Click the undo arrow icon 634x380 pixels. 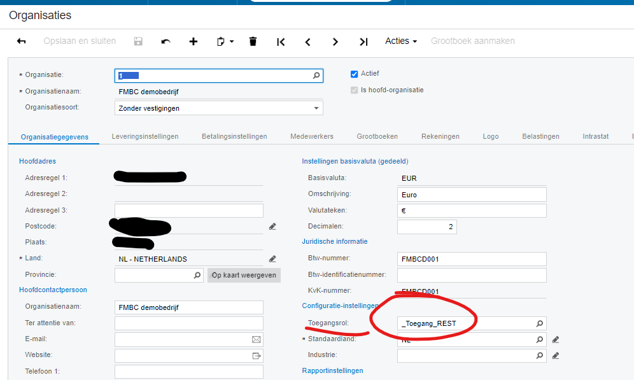(x=166, y=41)
